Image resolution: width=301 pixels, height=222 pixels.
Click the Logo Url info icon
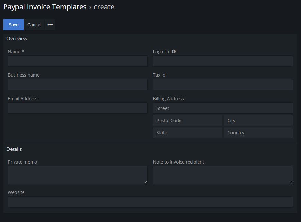tap(174, 52)
